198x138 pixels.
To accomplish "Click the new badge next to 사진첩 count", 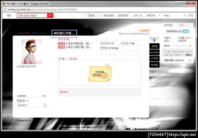I will 133,43.
